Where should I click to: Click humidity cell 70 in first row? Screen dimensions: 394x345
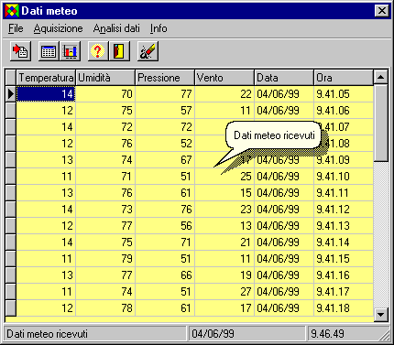click(x=105, y=94)
